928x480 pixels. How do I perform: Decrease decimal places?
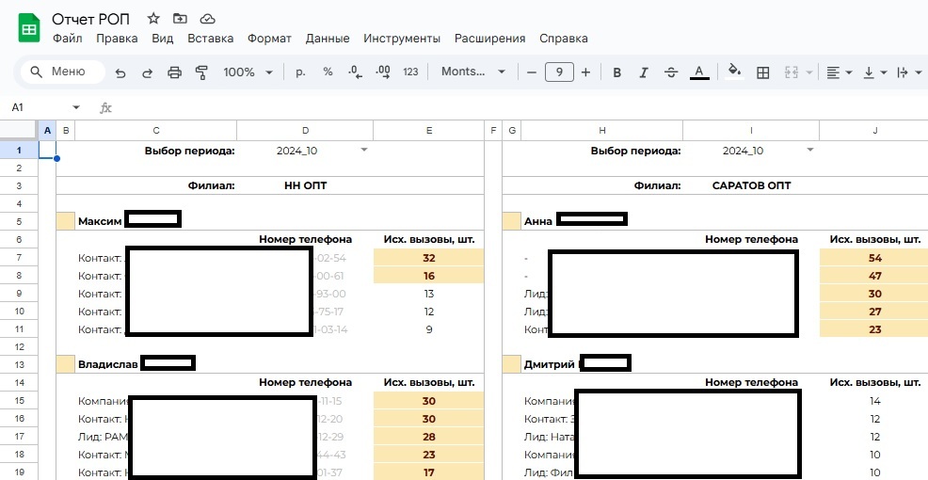355,72
